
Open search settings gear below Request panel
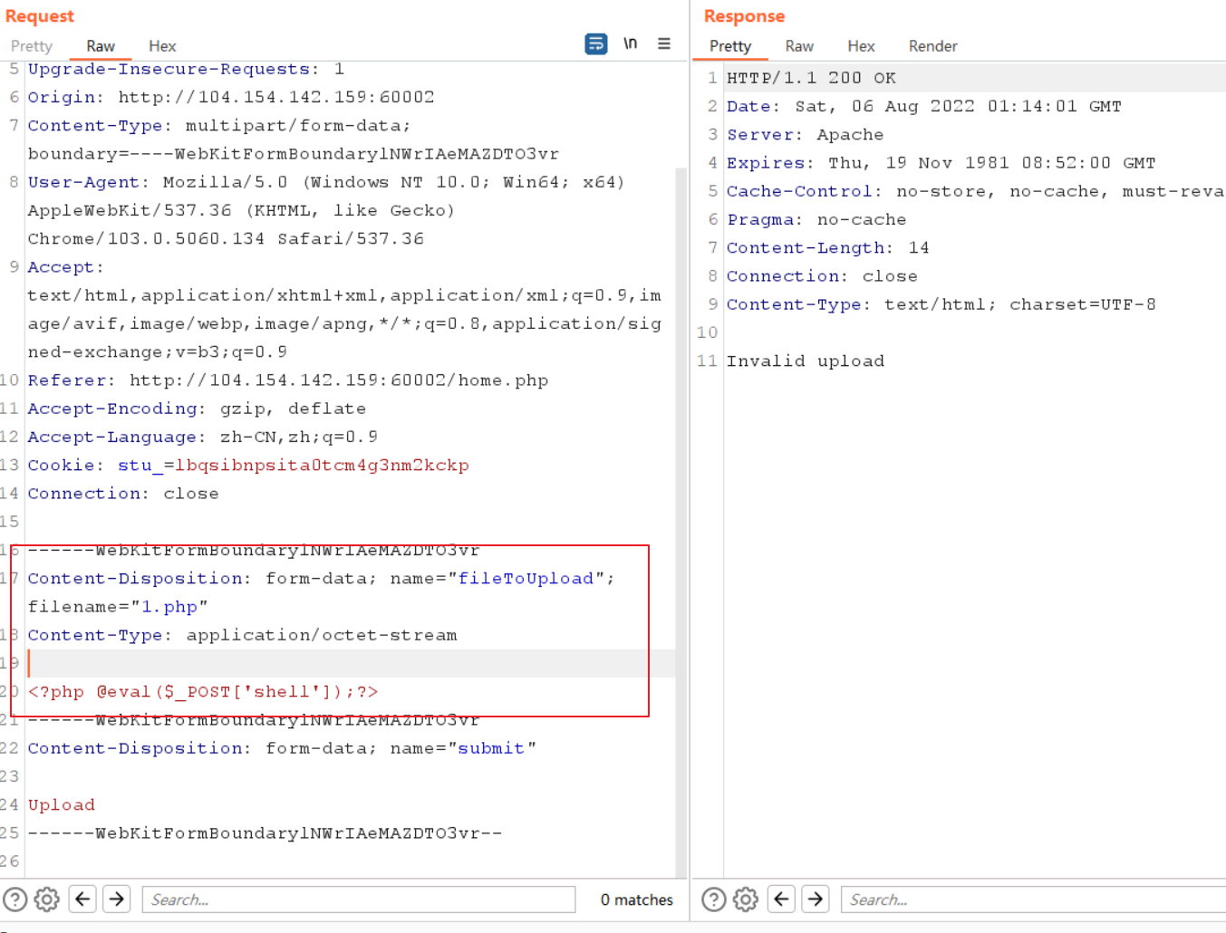[47, 899]
